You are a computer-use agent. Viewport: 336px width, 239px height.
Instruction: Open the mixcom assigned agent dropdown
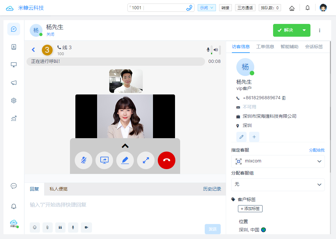point(278,161)
